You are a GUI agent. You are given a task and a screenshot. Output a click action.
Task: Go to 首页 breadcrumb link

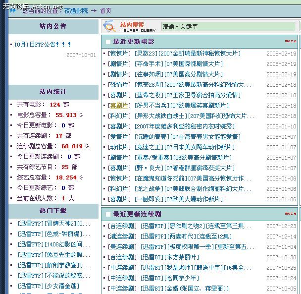pos(105,11)
